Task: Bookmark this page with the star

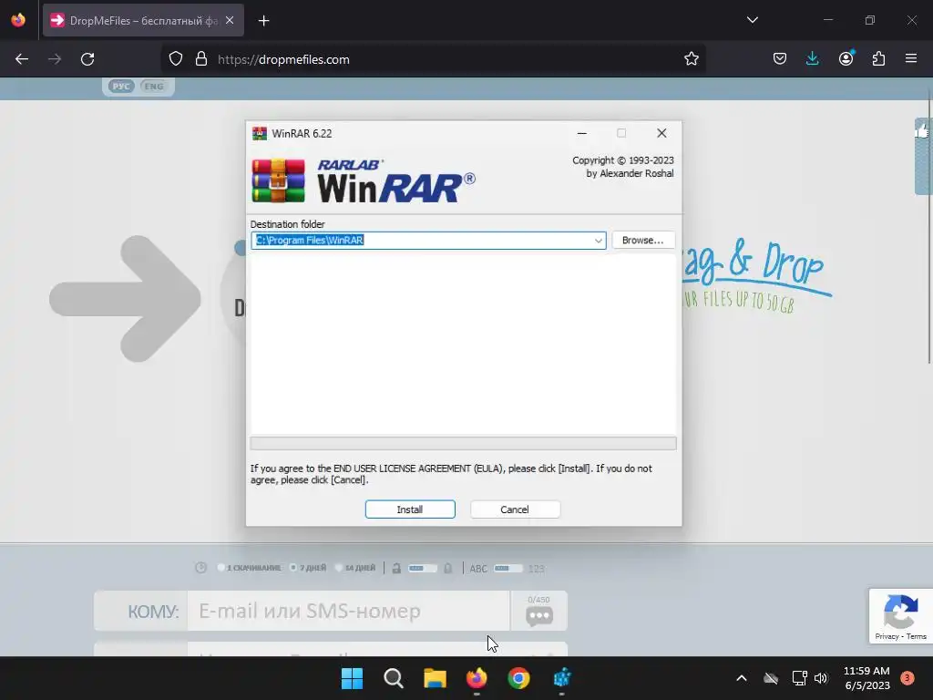Action: [x=691, y=59]
